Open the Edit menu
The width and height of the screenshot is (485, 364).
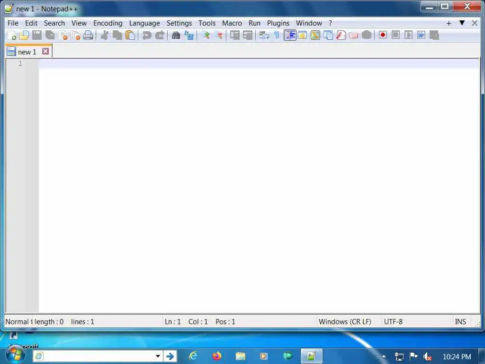pos(31,23)
